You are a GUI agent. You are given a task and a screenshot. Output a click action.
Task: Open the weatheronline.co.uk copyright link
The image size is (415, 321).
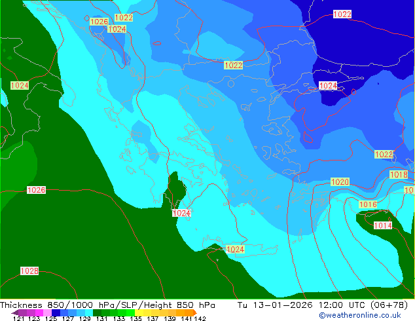coord(360,315)
